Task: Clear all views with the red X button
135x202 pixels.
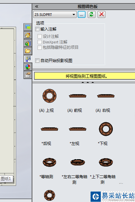Action: [x=101, y=15]
